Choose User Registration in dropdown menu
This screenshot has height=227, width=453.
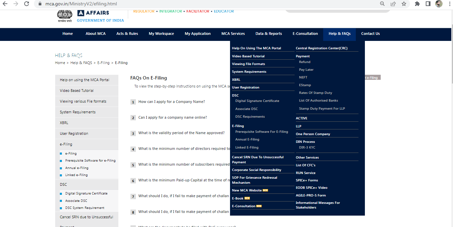point(246,88)
